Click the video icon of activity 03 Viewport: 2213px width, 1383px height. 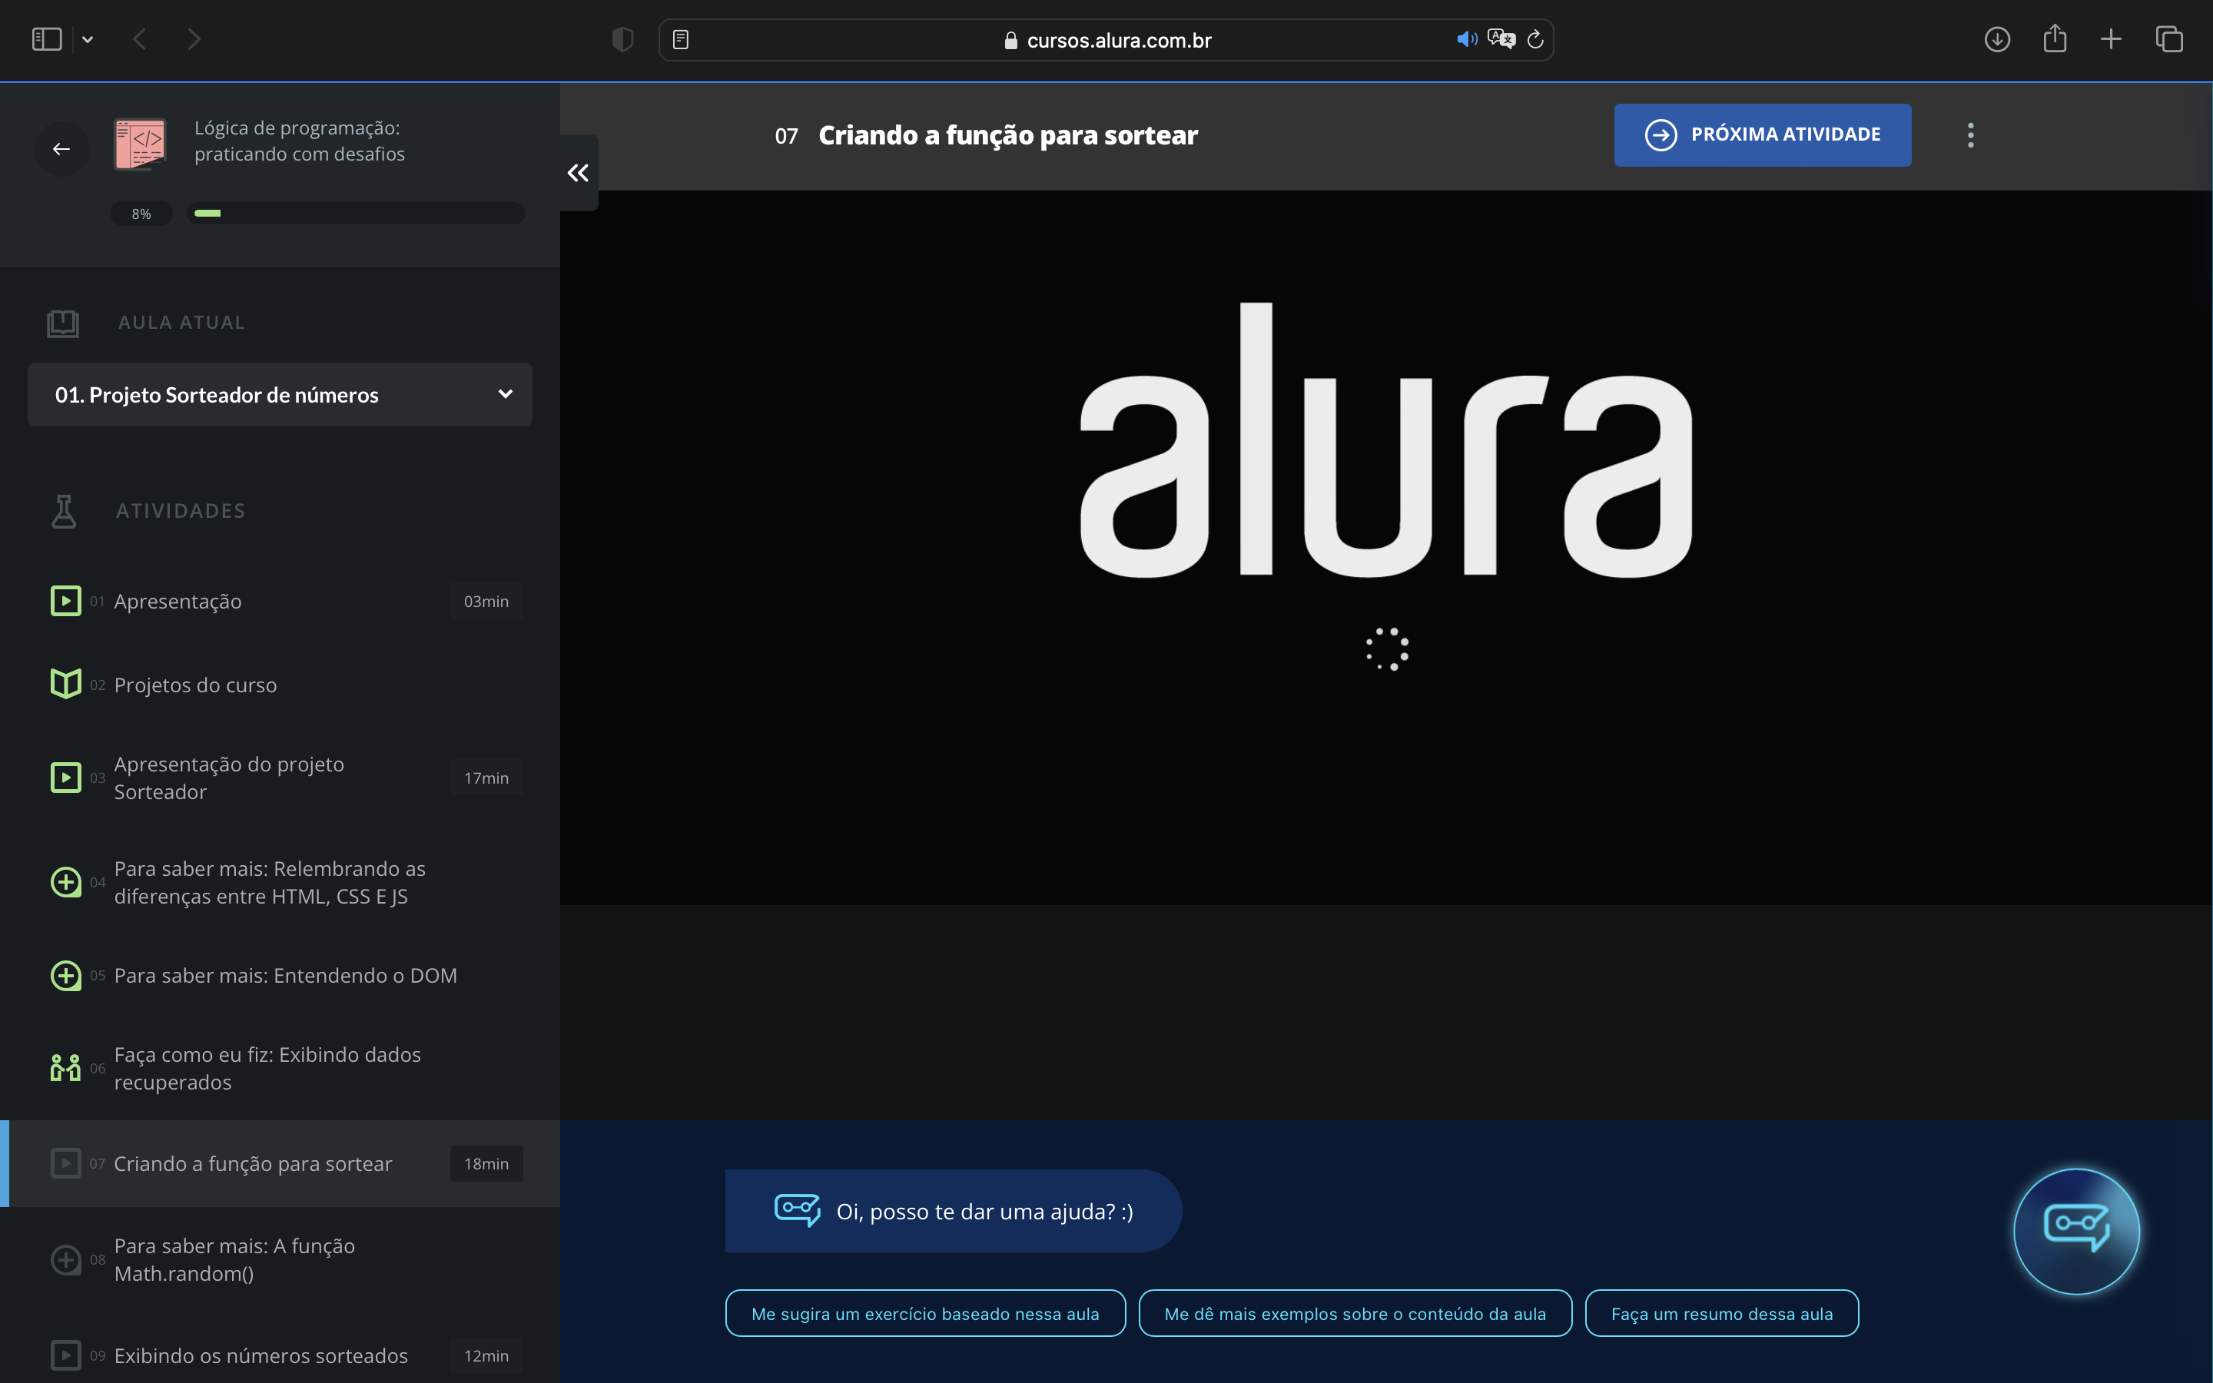(65, 778)
